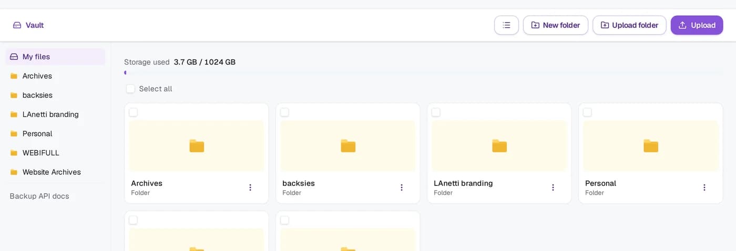Tick the Archives card checkbox
Viewport: 736px width, 251px height.
134,112
